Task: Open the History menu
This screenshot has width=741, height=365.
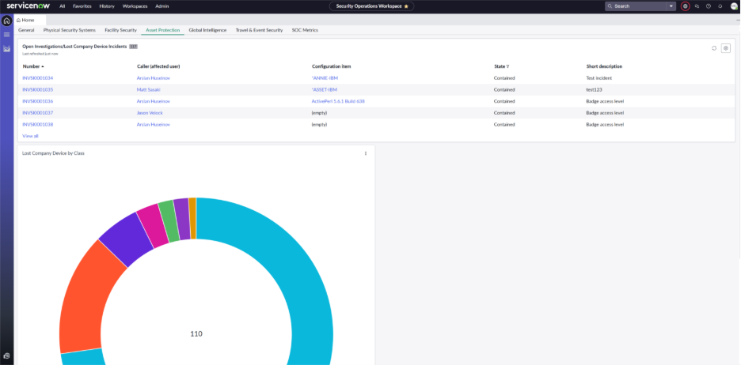Action: point(107,6)
